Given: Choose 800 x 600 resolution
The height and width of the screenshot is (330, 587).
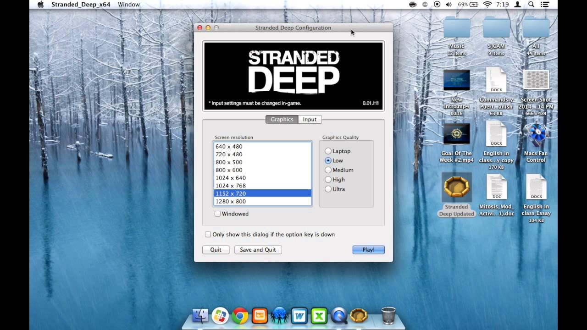Looking at the screenshot, I should [262, 170].
